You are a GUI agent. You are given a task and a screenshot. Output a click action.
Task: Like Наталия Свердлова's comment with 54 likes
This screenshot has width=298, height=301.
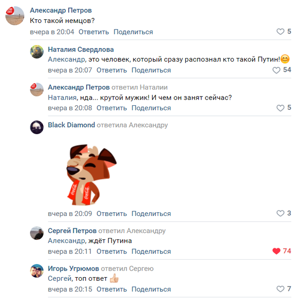276,70
